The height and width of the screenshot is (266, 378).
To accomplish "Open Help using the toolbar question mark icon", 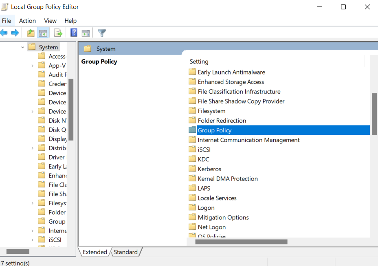I will click(73, 33).
